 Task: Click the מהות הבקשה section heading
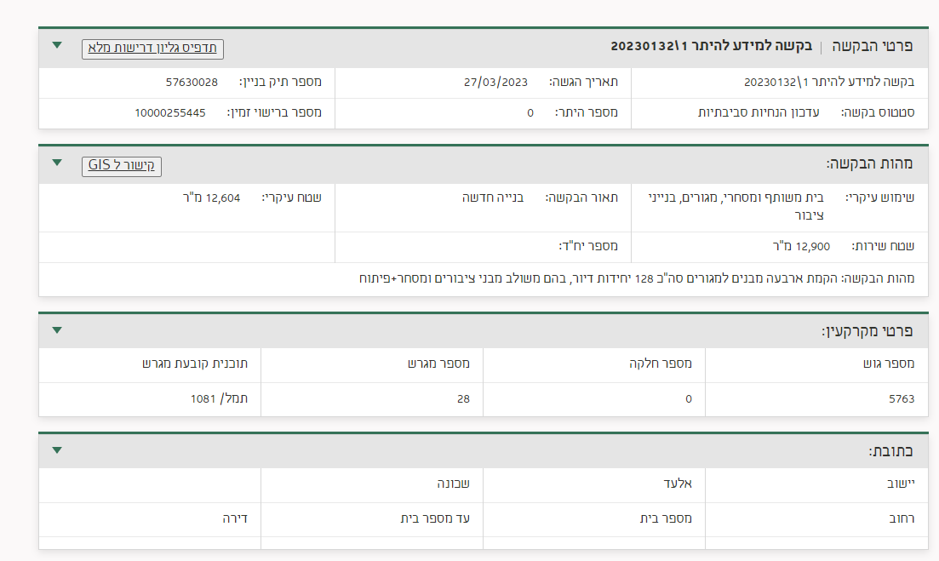pos(869,163)
